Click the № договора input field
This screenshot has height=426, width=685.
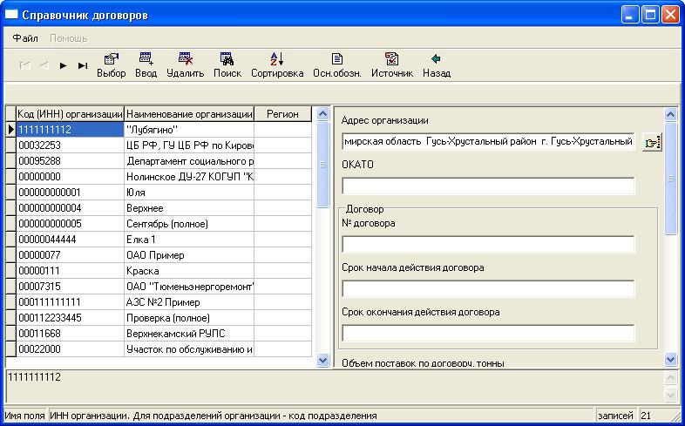(x=488, y=244)
